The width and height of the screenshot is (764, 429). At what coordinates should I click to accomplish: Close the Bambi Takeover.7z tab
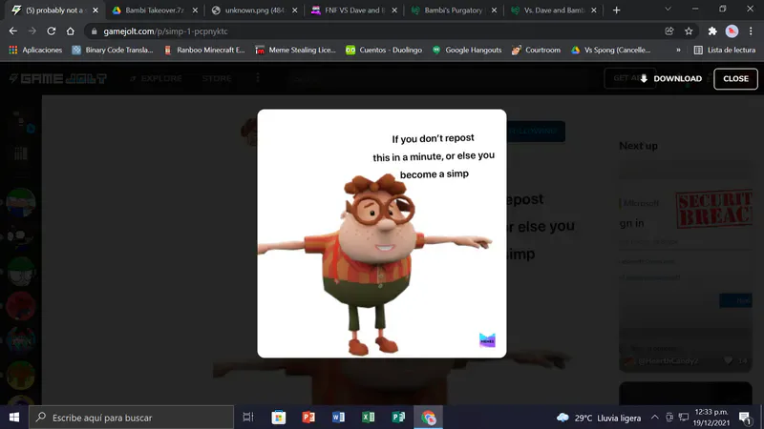[x=195, y=10]
